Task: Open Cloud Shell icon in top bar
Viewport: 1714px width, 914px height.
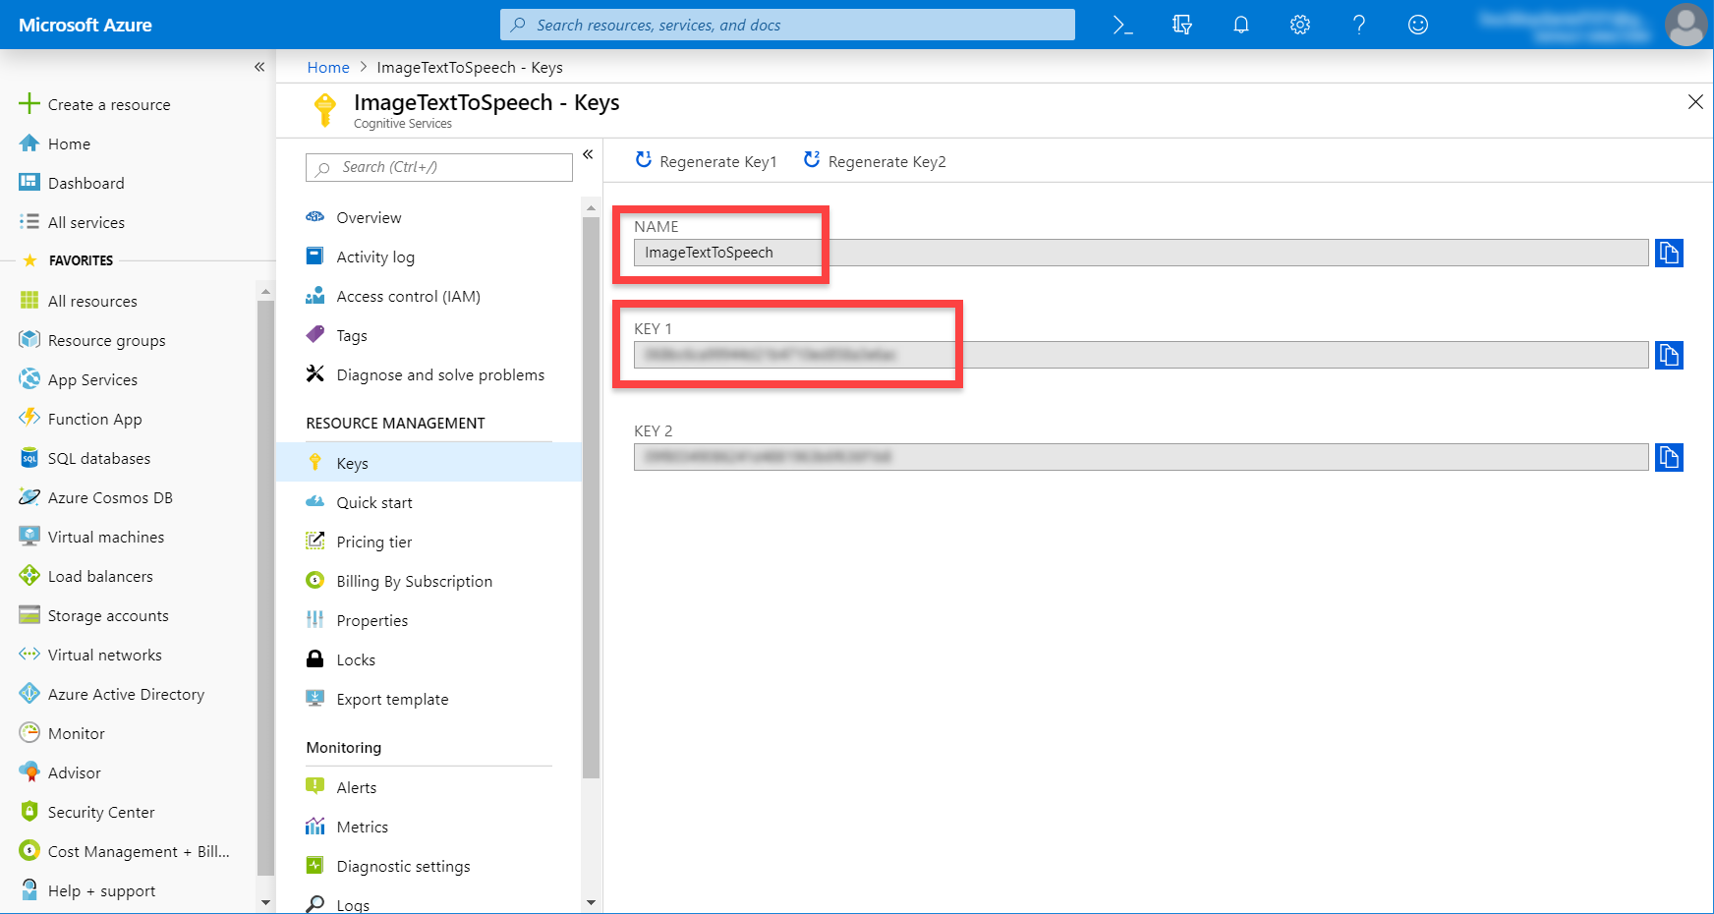Action: 1122,25
